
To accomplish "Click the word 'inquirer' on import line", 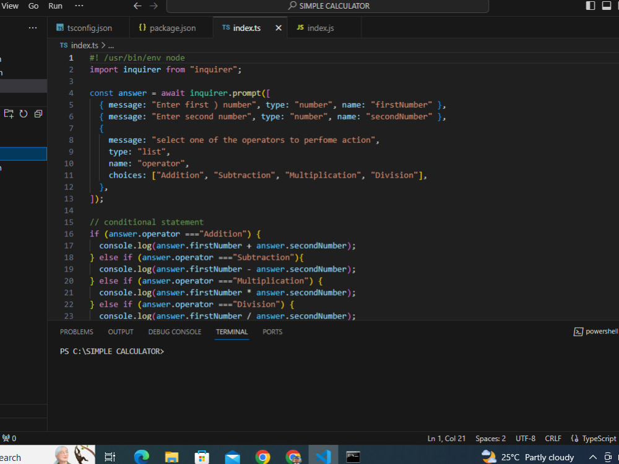I will (x=142, y=69).
